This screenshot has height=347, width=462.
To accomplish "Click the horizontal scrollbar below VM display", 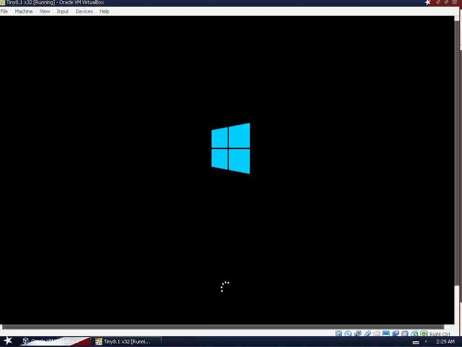I will [223, 327].
